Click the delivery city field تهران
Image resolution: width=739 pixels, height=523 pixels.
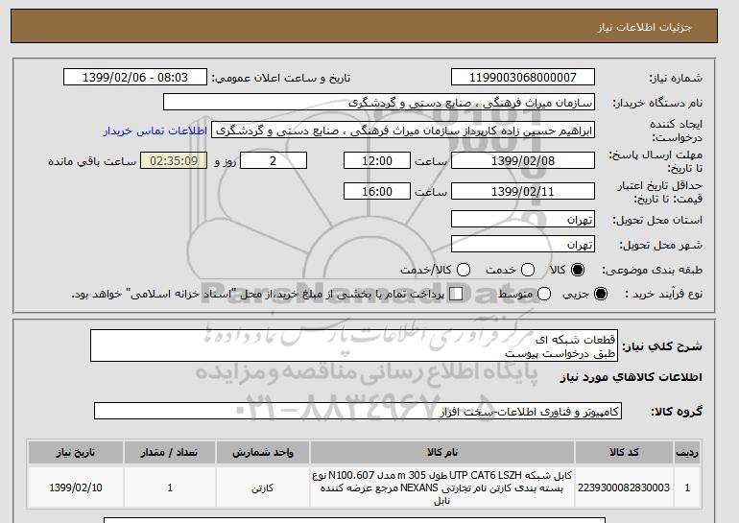(x=523, y=244)
